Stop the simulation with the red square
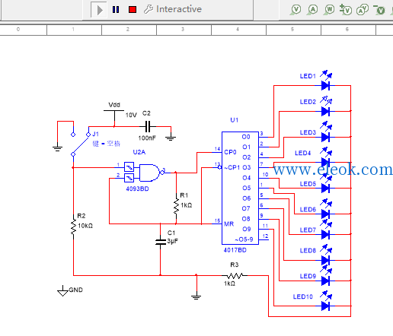This screenshot has width=393, height=336. click(133, 10)
